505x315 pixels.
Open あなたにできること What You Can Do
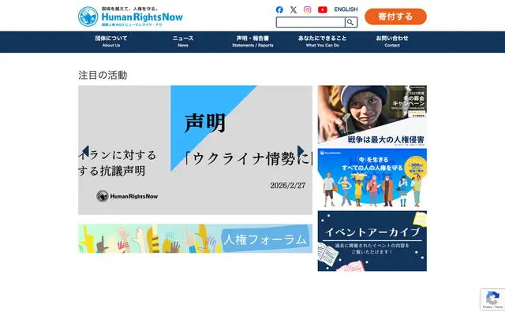click(x=323, y=42)
